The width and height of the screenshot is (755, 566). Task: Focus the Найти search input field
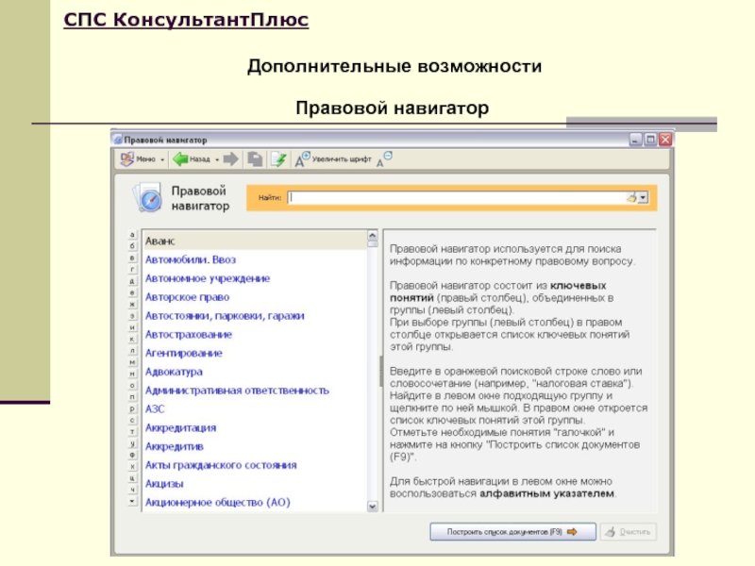point(458,197)
